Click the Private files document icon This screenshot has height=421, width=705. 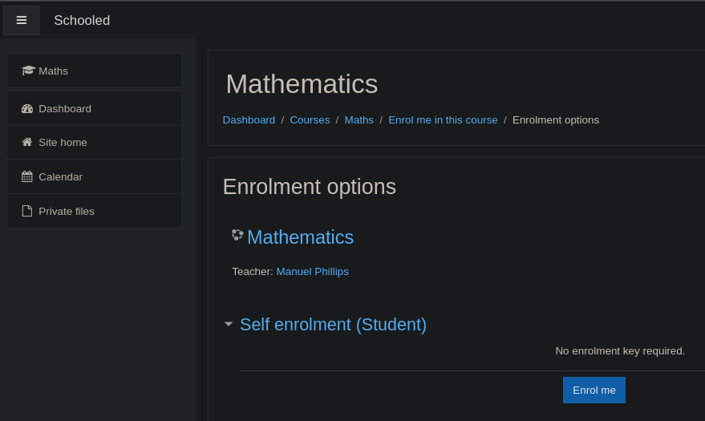(27, 211)
